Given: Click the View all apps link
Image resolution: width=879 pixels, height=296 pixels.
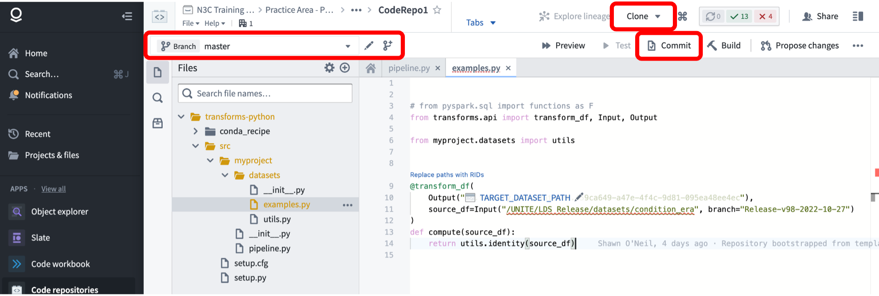Looking at the screenshot, I should [53, 189].
